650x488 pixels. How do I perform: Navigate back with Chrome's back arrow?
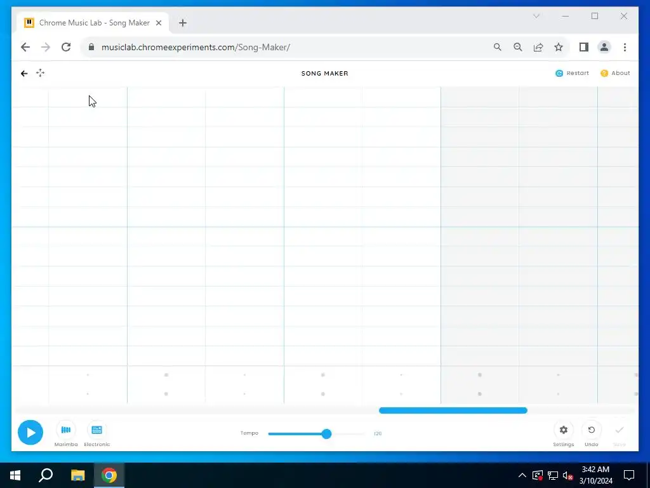coord(25,47)
